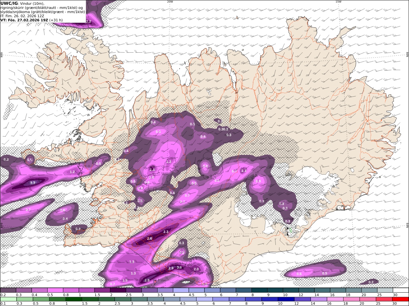Click the 20W longitude label
The width and height of the screenshot is (409, 306).
point(170,2)
